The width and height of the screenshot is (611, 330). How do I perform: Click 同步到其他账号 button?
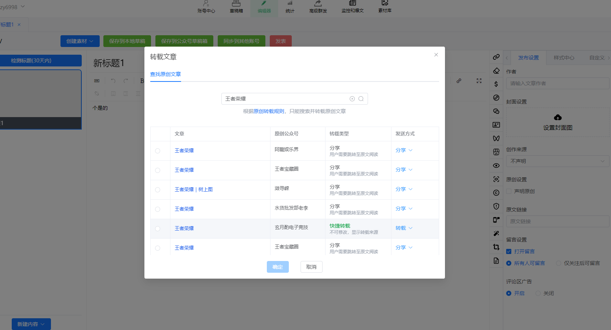(242, 41)
